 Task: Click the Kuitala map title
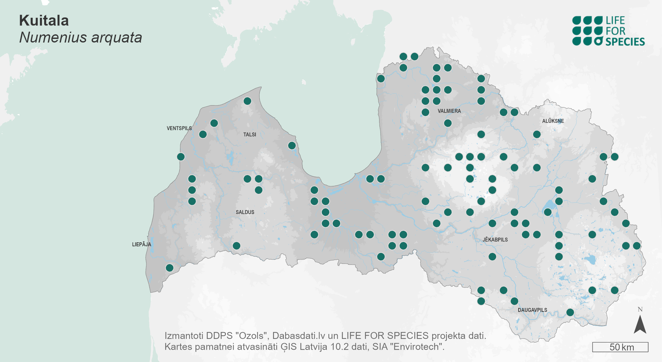[44, 20]
